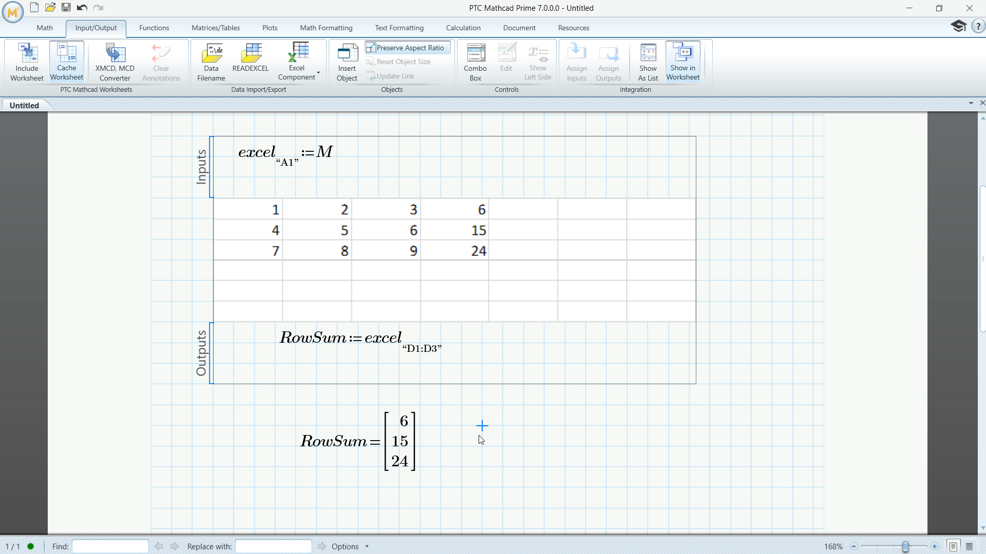Open the Resources ribbon tab
This screenshot has height=554, width=986.
click(x=574, y=28)
